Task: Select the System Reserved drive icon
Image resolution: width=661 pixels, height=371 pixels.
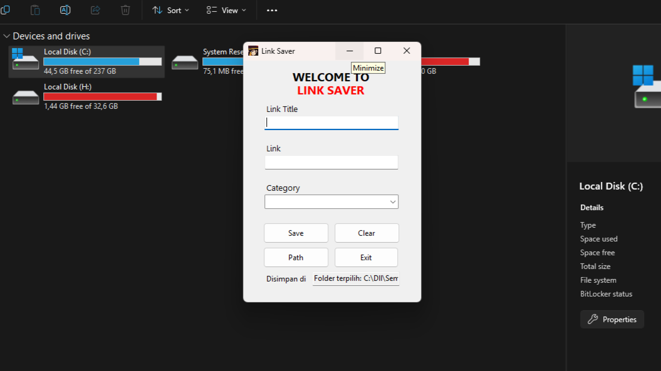Action: 185,62
